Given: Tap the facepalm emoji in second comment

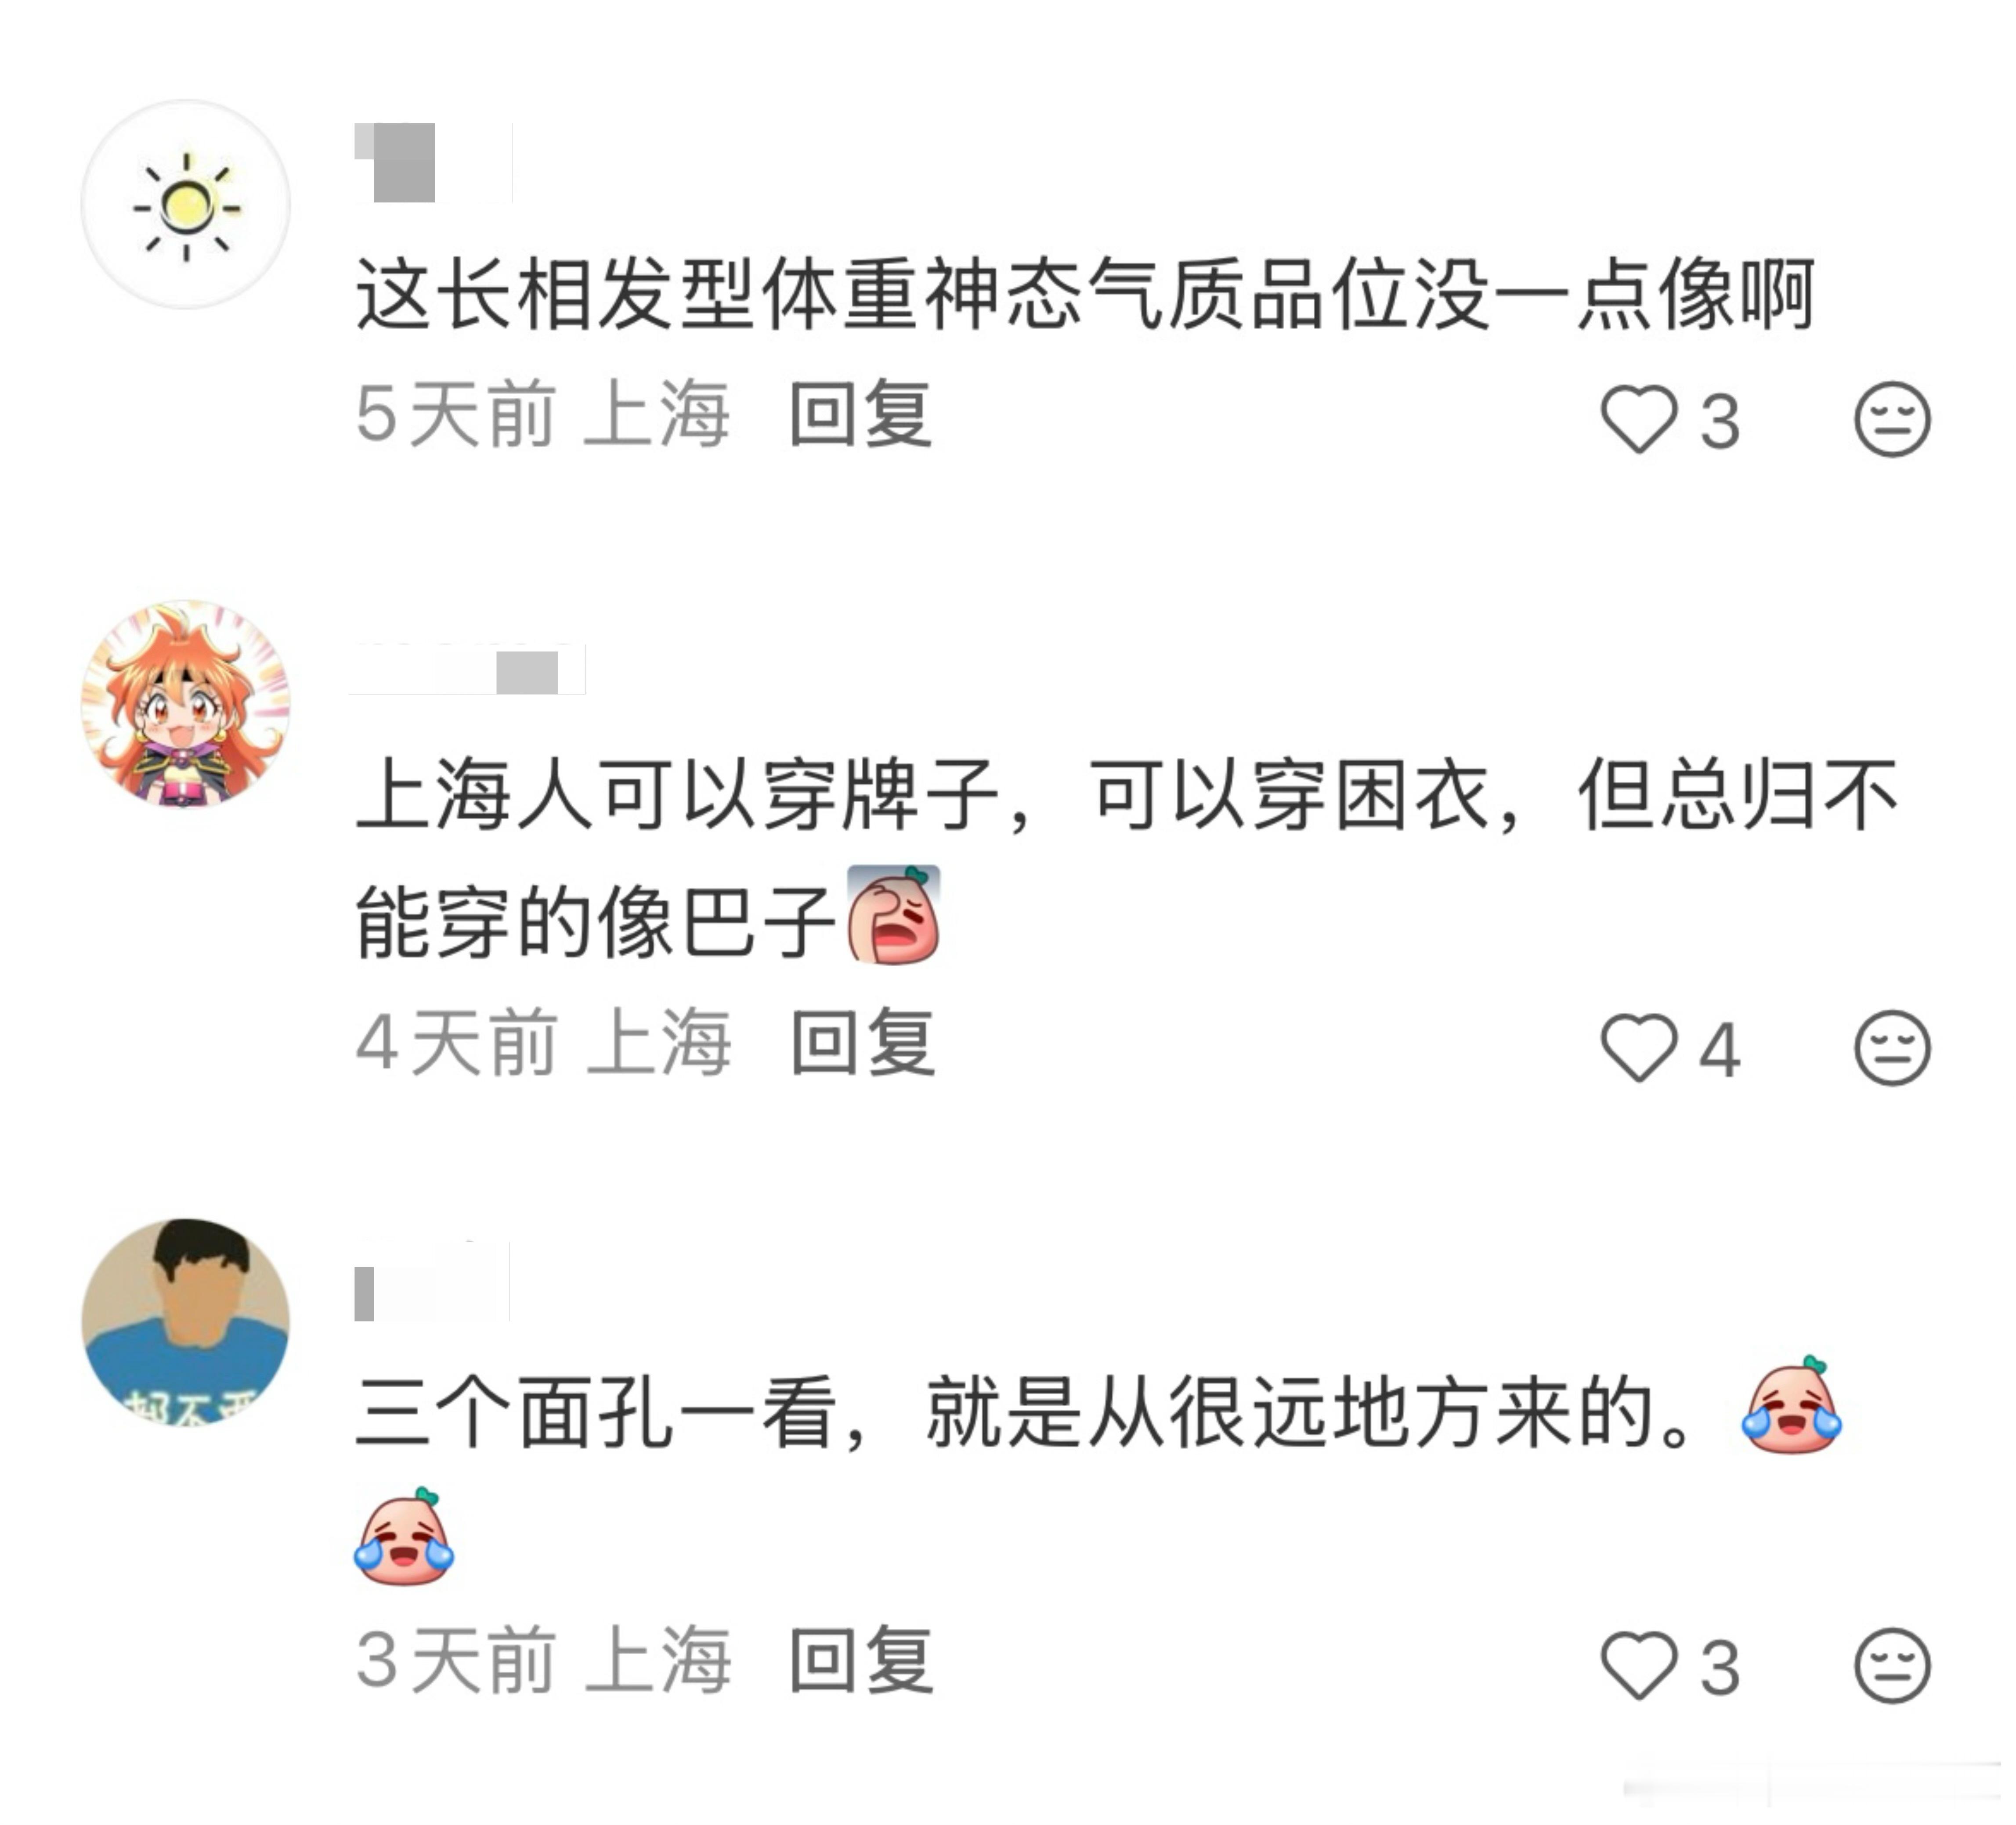Looking at the screenshot, I should pyautogui.click(x=893, y=914).
